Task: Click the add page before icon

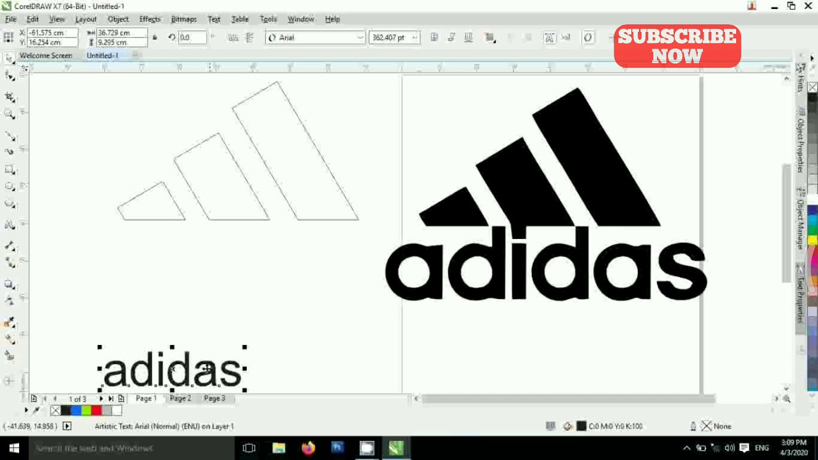Action: pyautogui.click(x=34, y=399)
